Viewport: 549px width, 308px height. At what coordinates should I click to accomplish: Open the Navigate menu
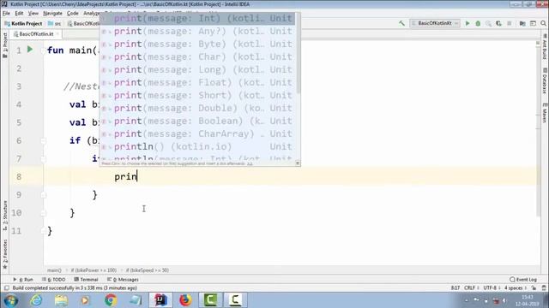point(52,14)
